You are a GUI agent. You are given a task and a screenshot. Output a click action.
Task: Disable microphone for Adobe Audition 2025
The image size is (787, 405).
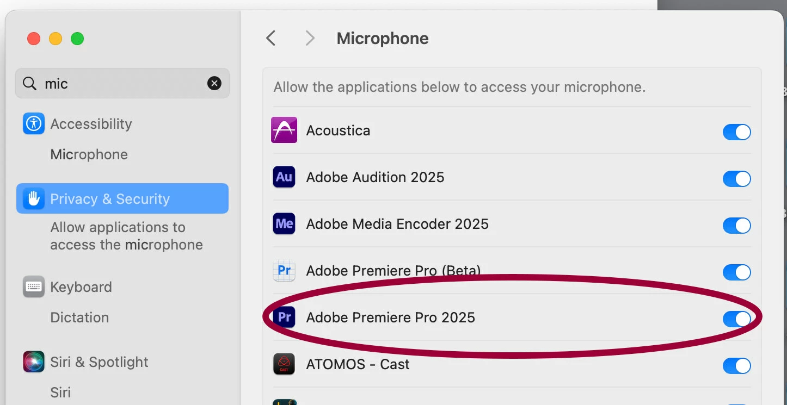736,179
